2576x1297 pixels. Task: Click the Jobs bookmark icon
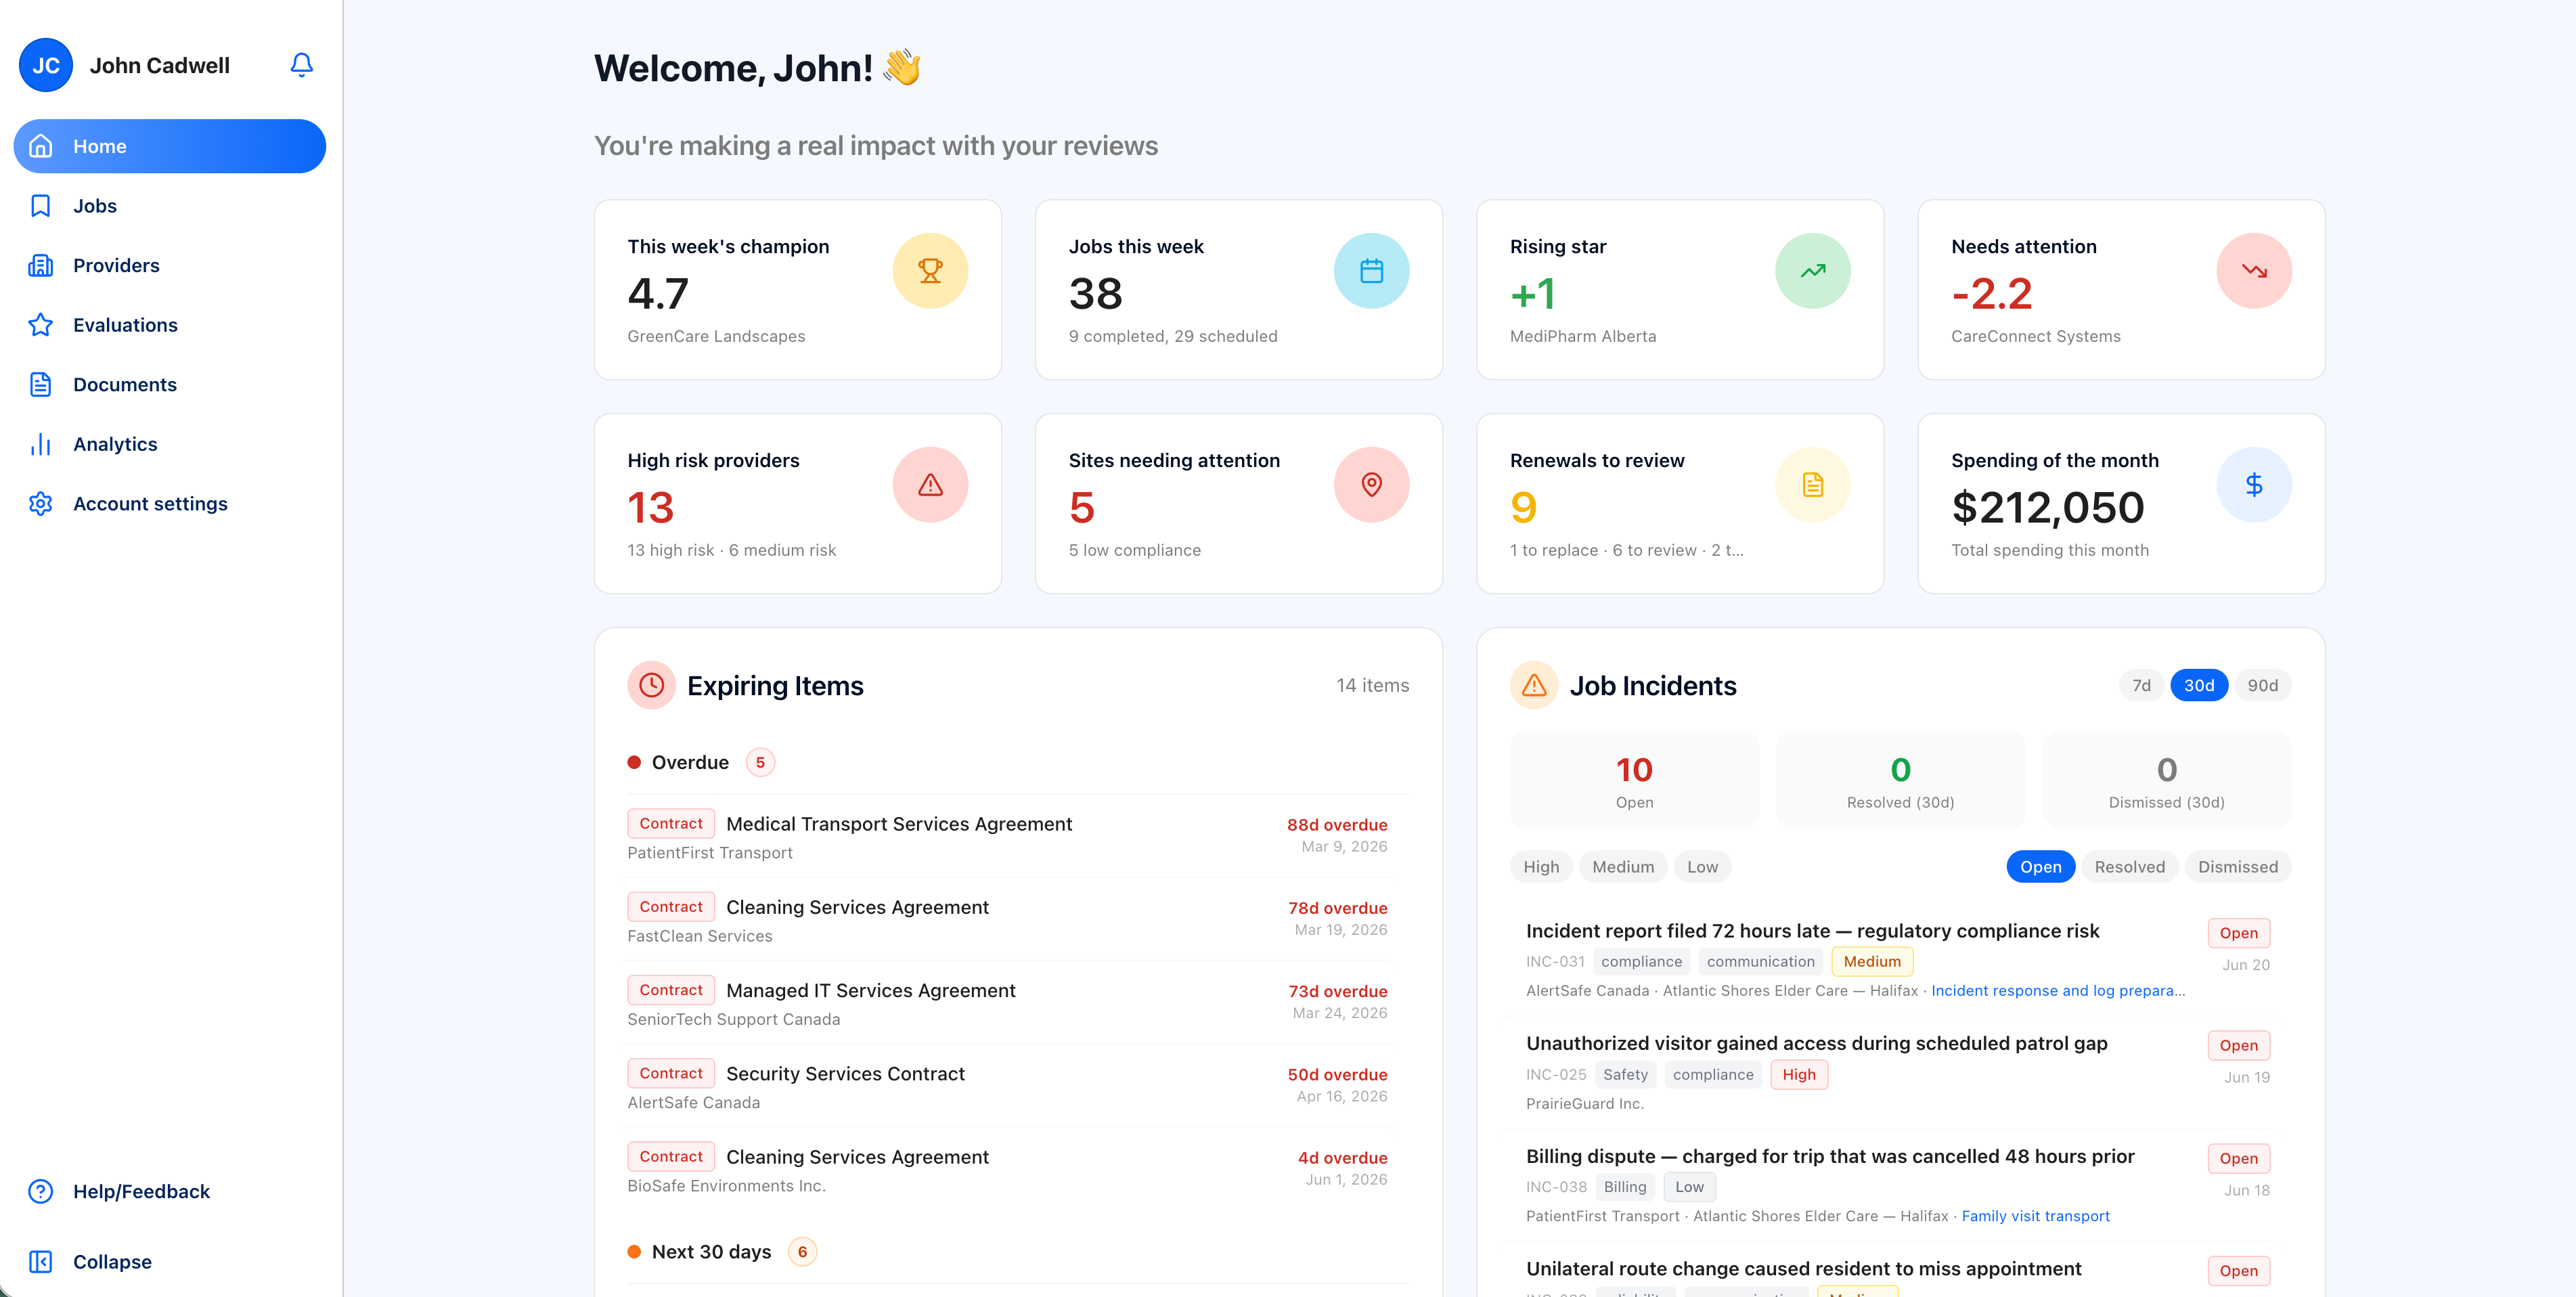pos(41,206)
